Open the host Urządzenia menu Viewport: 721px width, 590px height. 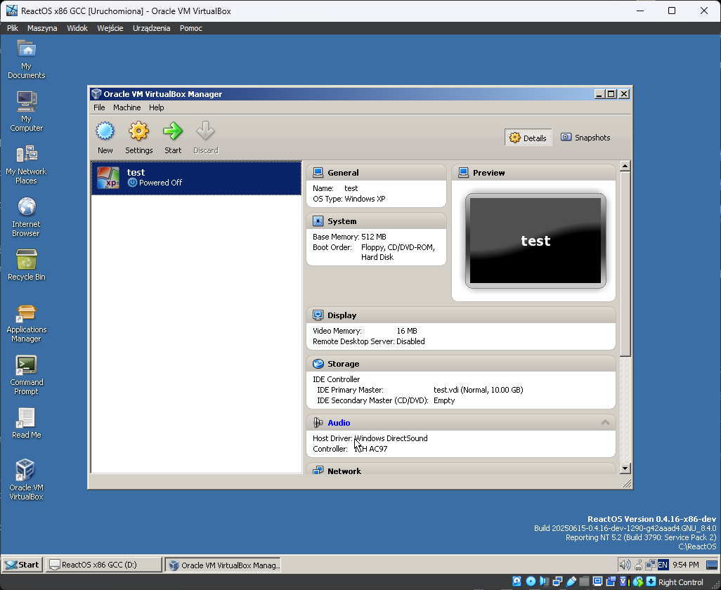pyautogui.click(x=151, y=28)
